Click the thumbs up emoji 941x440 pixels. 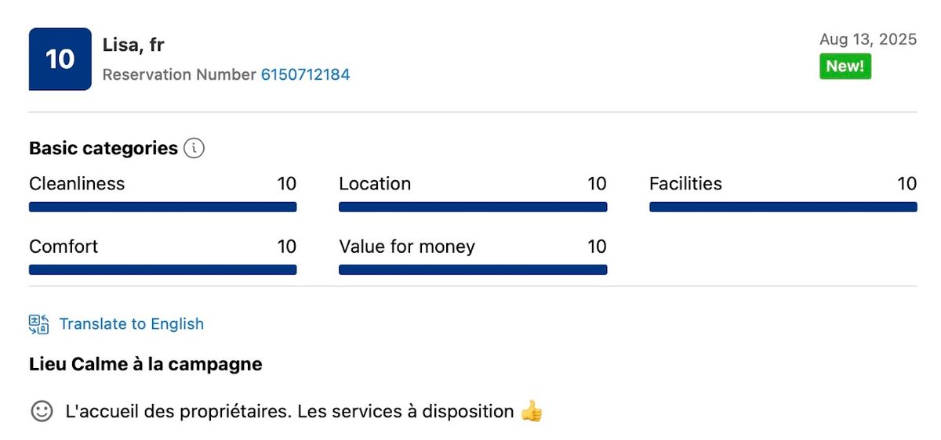coord(532,411)
